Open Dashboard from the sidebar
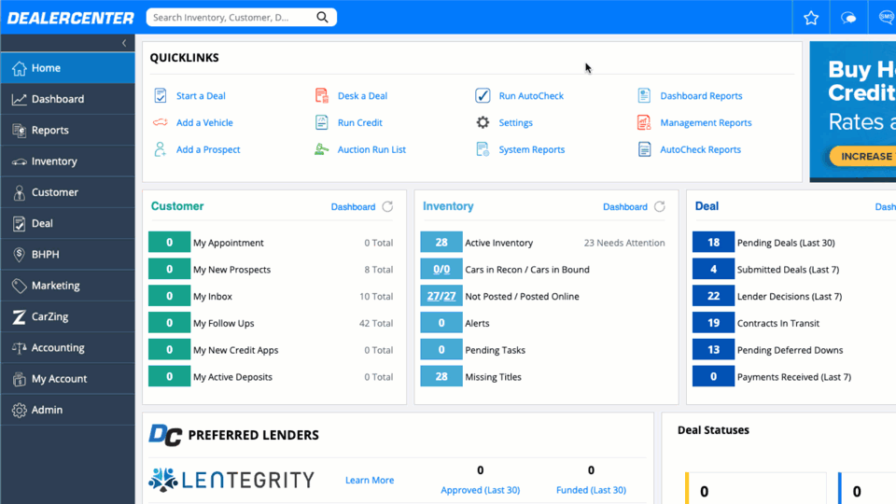 pyautogui.click(x=68, y=99)
